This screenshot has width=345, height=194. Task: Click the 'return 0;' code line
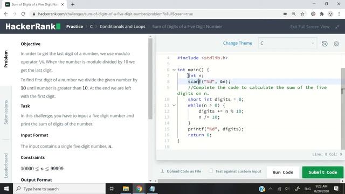199,135
